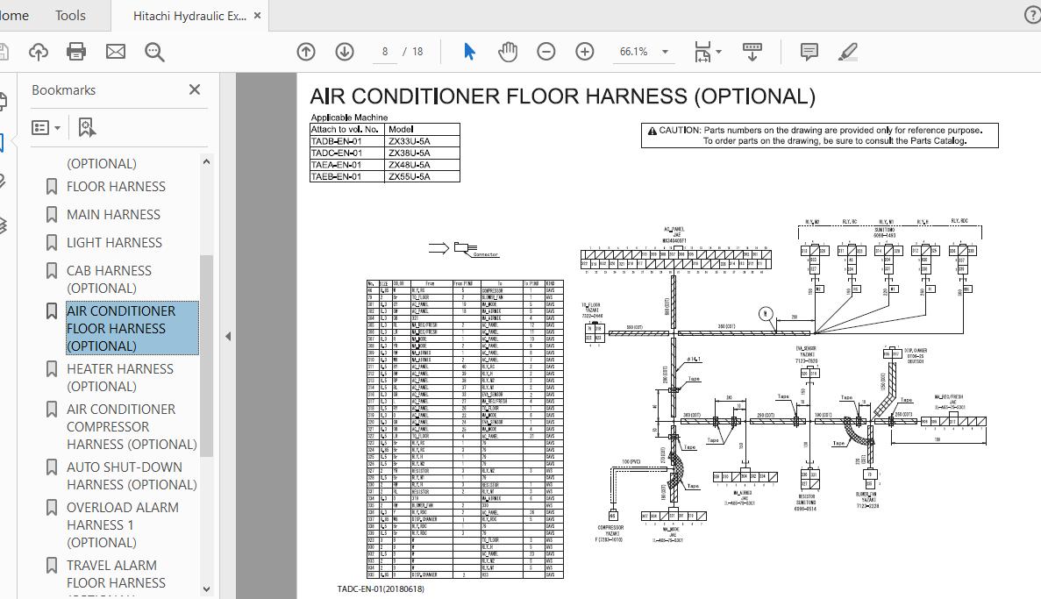This screenshot has width=1041, height=599.
Task: Zoom out with minus icon
Action: click(x=546, y=52)
